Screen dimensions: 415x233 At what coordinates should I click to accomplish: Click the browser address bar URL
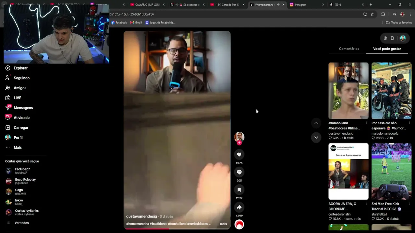pyautogui.click(x=132, y=14)
